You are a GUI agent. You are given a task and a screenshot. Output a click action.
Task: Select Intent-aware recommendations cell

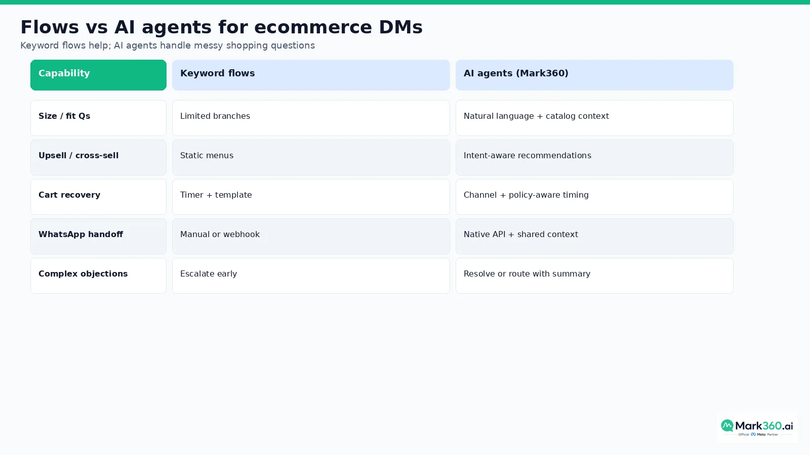click(x=594, y=157)
